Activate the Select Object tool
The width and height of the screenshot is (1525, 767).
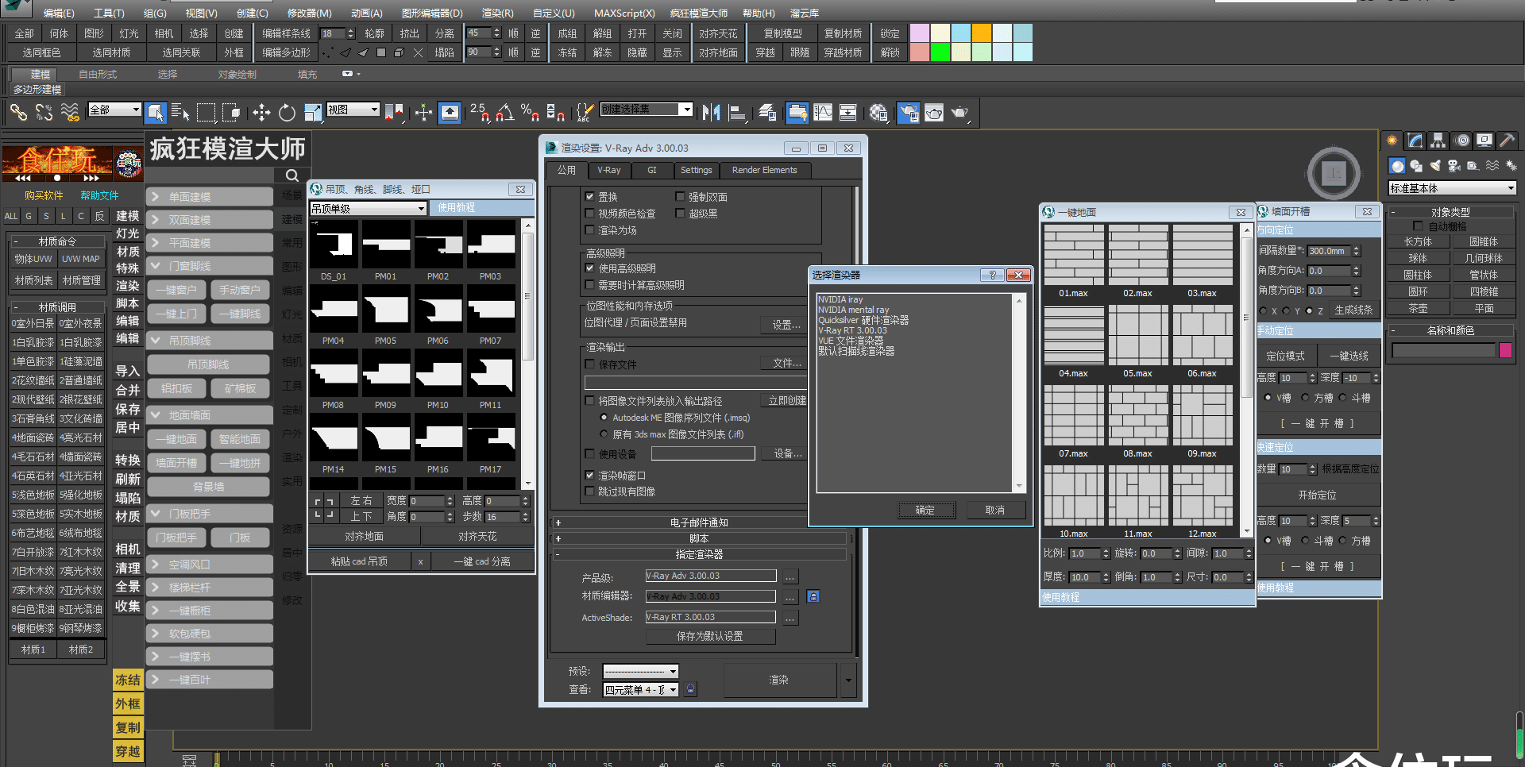[x=155, y=113]
